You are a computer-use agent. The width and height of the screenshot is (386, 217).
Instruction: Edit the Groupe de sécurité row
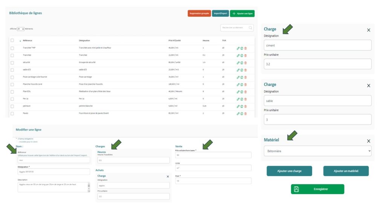238,63
